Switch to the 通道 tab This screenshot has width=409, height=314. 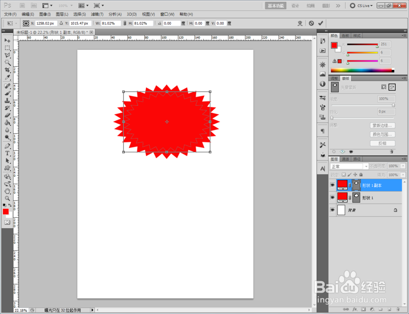click(345, 159)
